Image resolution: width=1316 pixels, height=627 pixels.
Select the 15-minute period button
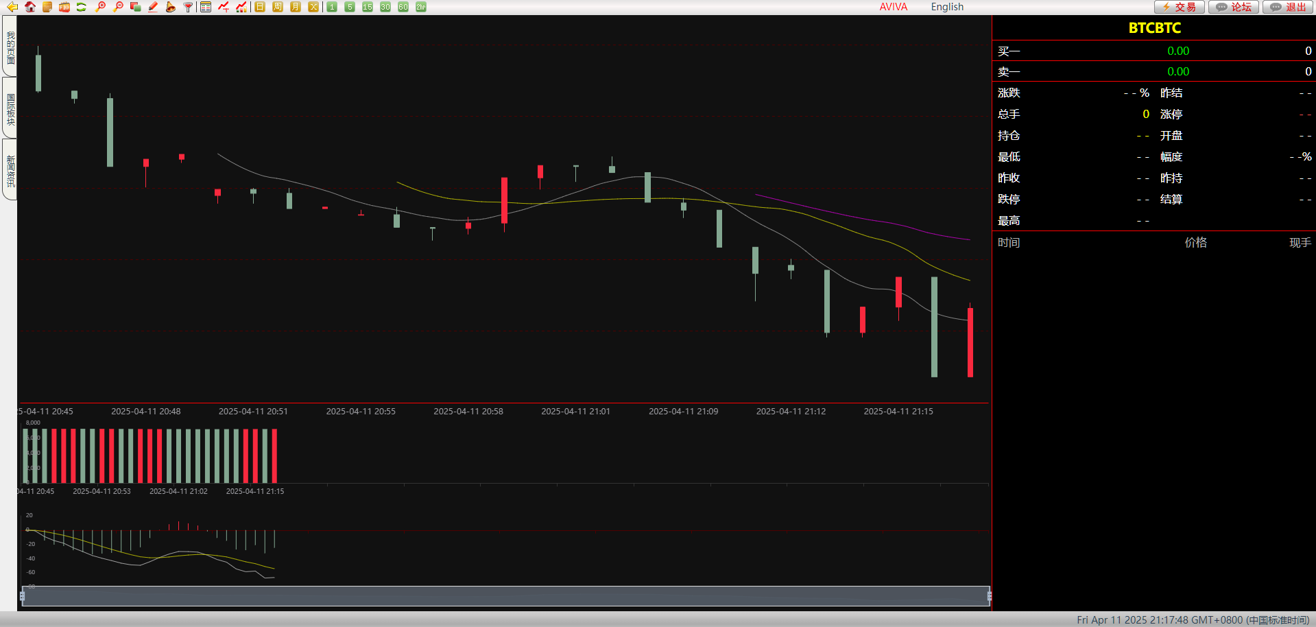(x=368, y=7)
